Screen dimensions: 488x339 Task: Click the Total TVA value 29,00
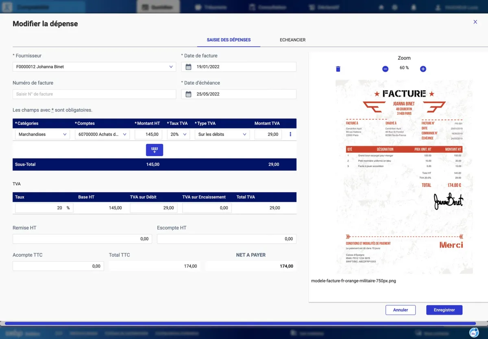[x=274, y=208]
